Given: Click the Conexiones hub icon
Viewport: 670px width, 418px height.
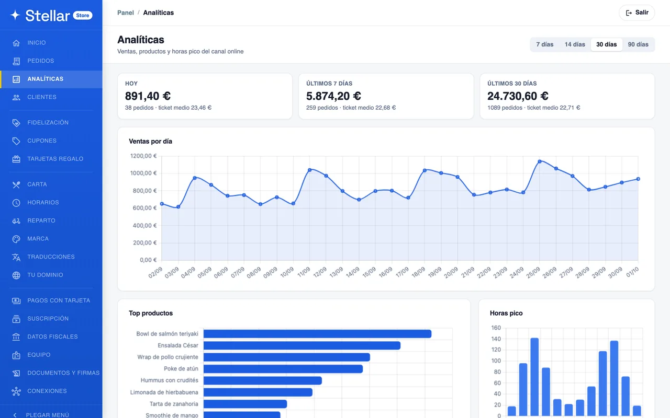Looking at the screenshot, I should (16, 391).
